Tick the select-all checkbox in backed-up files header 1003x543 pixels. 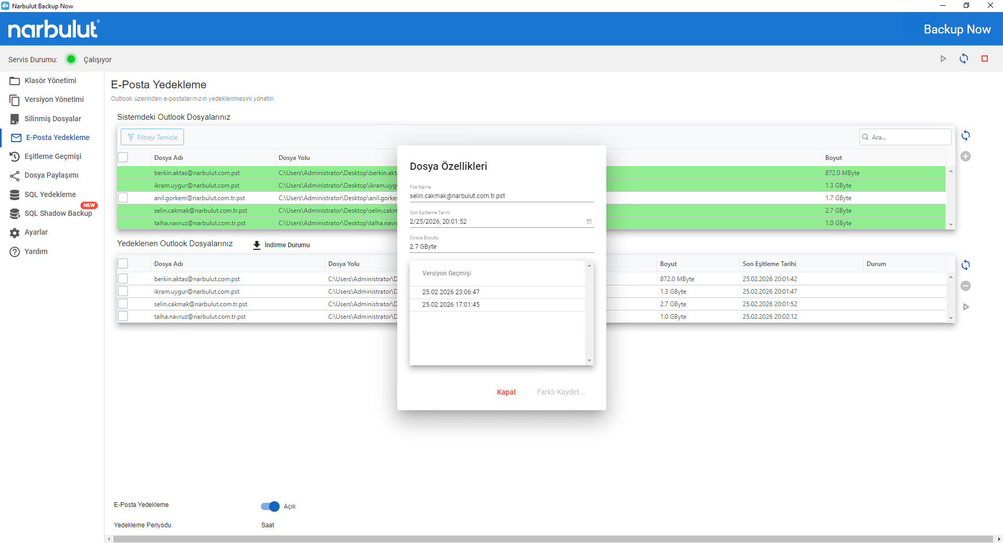(123, 264)
